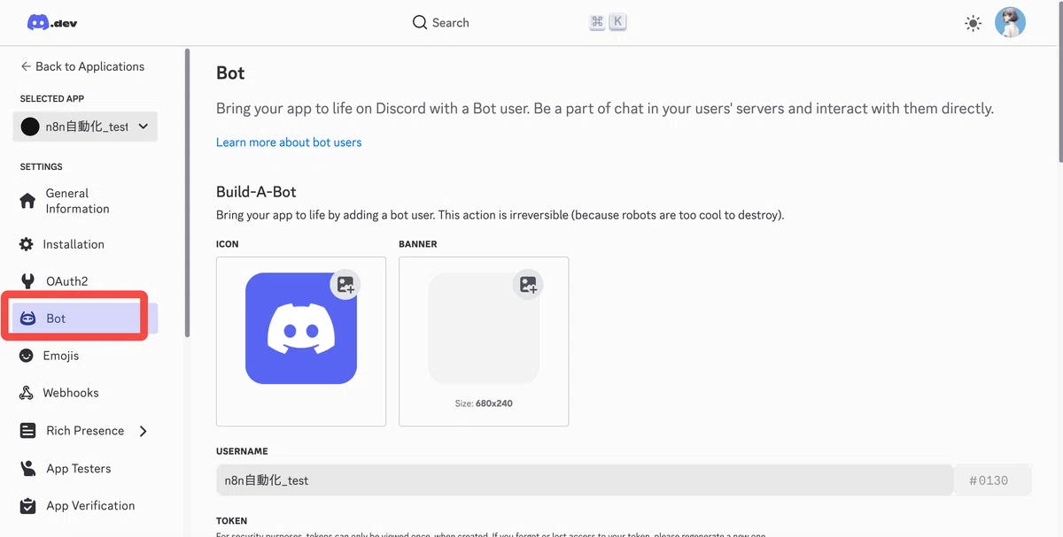Click the bot USERNAME input field

tap(585, 480)
